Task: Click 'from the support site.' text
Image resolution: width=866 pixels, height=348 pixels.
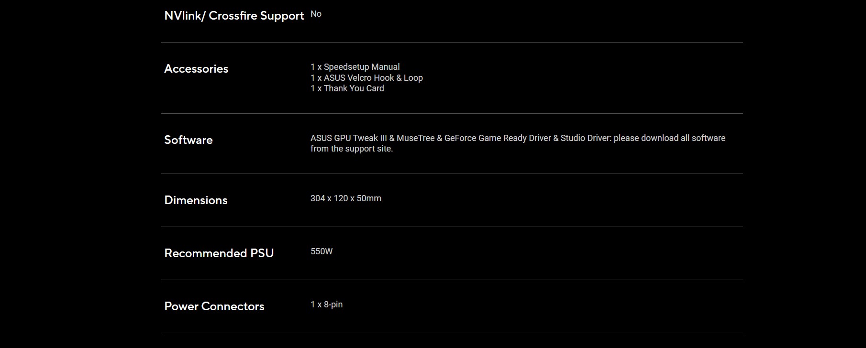Action: point(352,149)
